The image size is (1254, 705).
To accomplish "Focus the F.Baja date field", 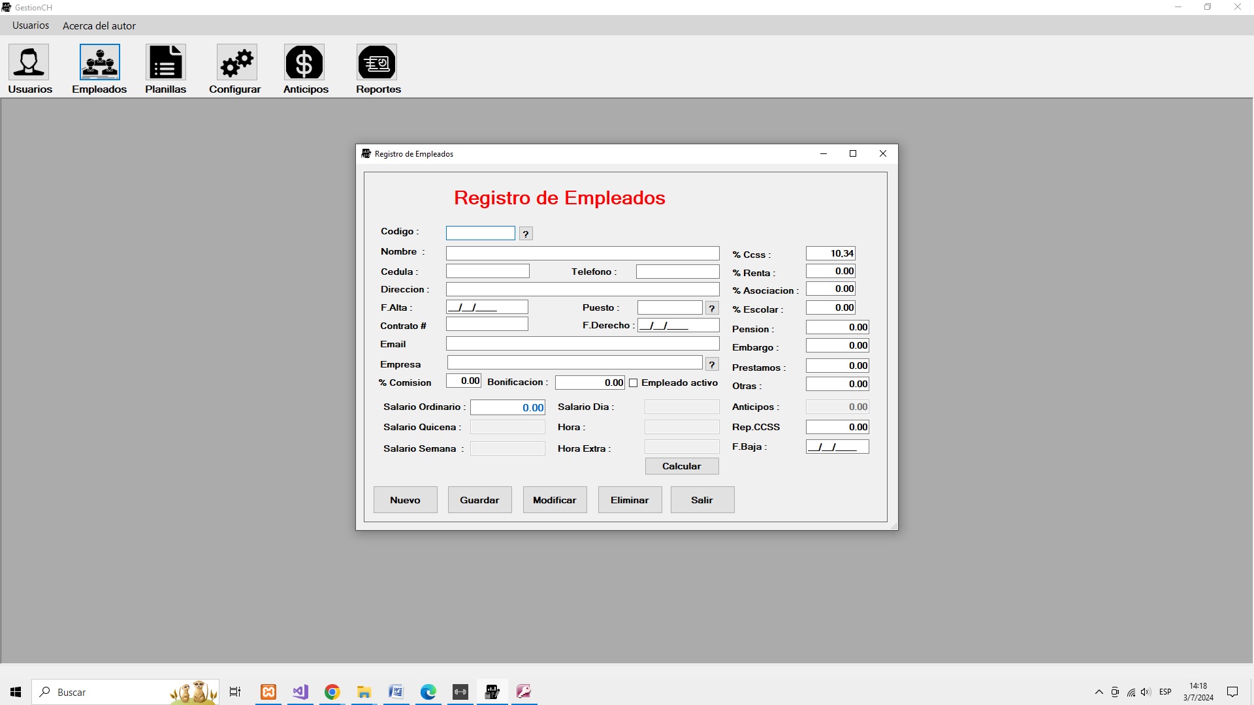I will tap(837, 446).
